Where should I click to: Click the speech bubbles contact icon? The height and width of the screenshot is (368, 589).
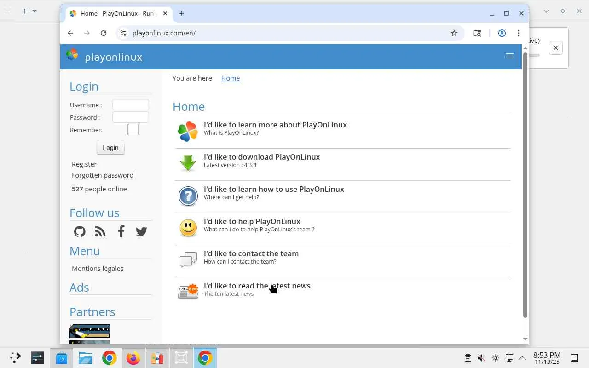(188, 260)
